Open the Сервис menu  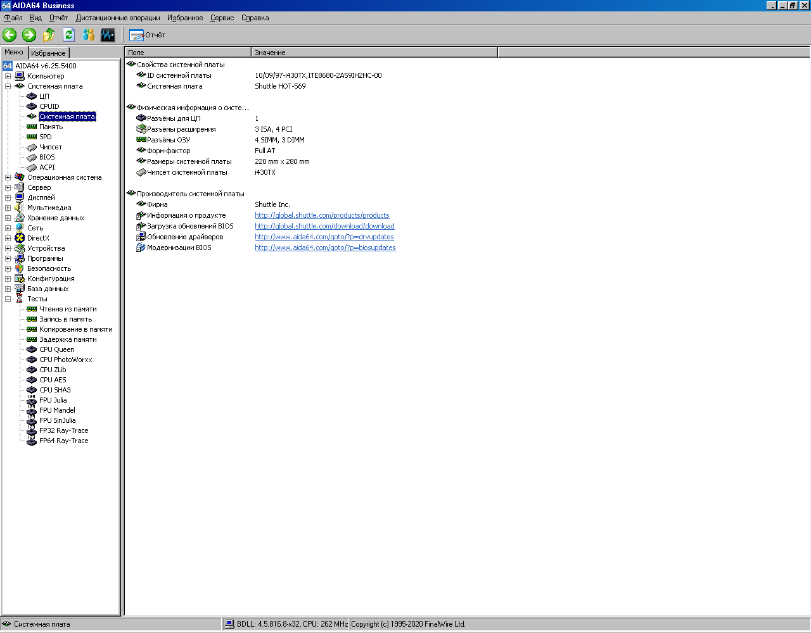[222, 18]
